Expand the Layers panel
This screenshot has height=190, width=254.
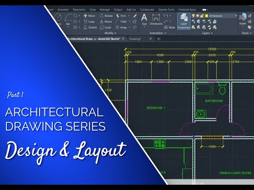pos(207,33)
